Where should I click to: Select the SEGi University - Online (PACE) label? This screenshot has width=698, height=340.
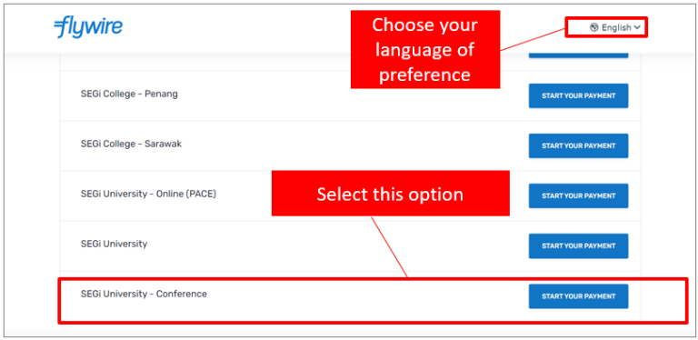pos(148,195)
